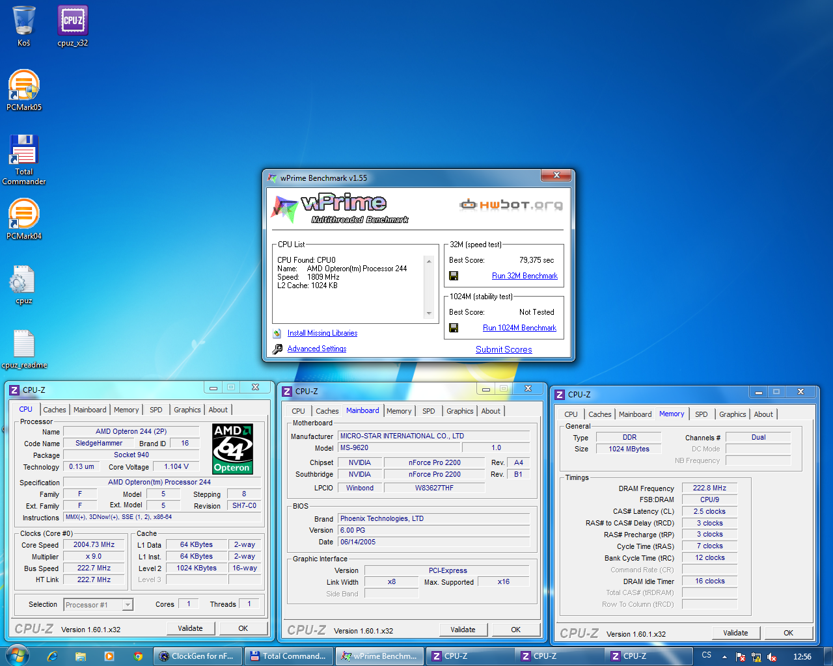Click the action center flag tray icon
The image size is (833, 666).
tap(741, 657)
